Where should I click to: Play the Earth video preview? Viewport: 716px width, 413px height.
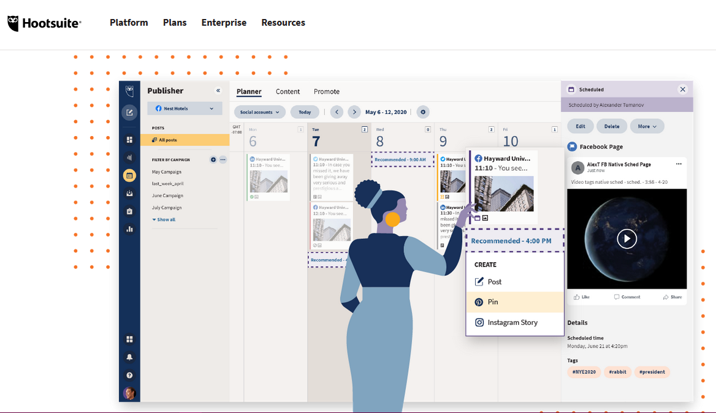click(x=627, y=239)
